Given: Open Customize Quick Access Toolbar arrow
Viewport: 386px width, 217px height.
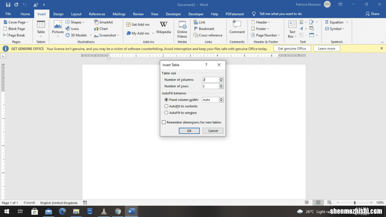Looking at the screenshot, I should [x=44, y=5].
